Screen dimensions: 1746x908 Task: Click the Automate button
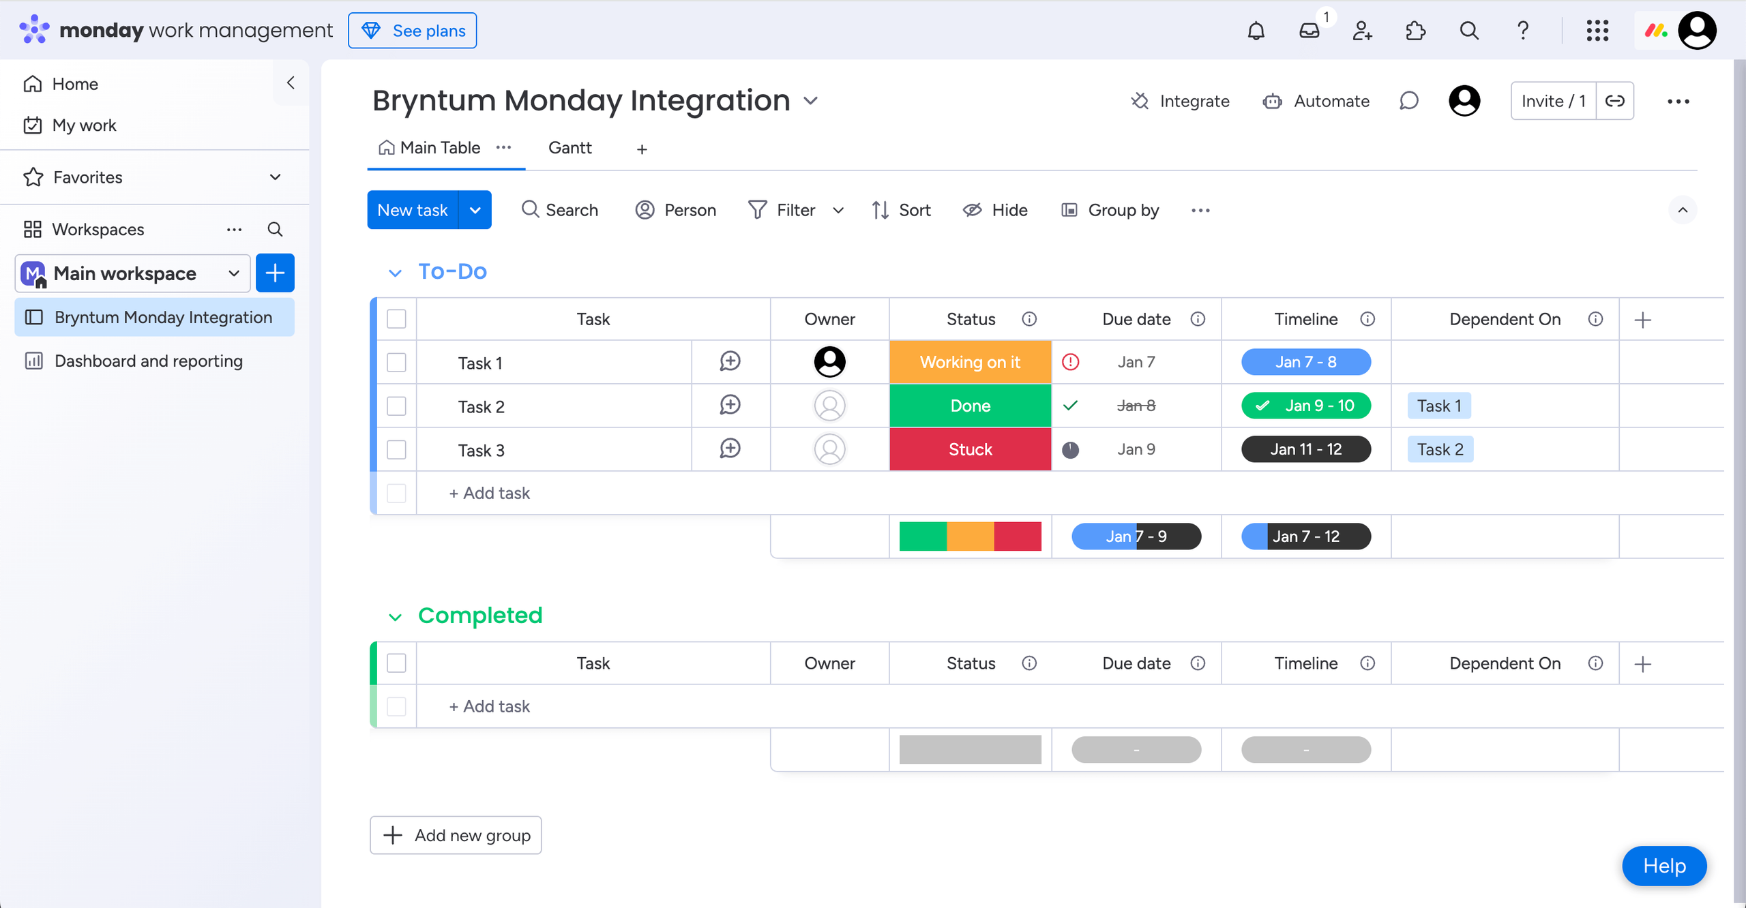(1316, 101)
